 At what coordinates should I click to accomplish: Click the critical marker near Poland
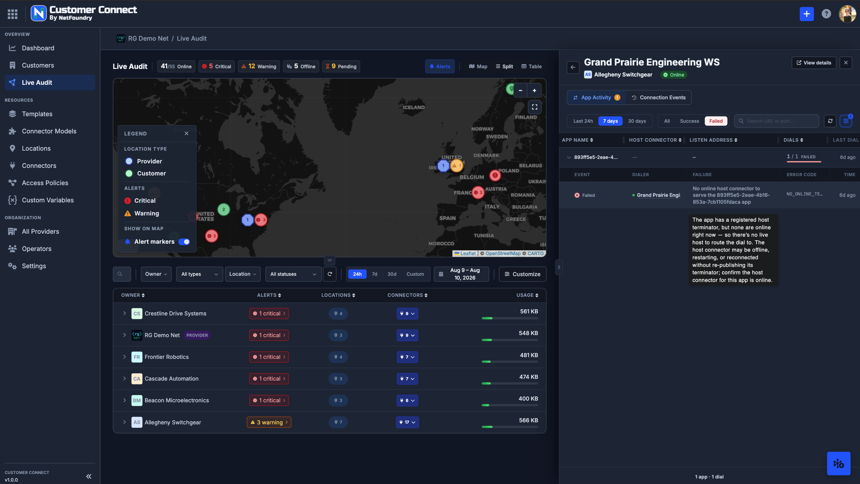tap(495, 175)
